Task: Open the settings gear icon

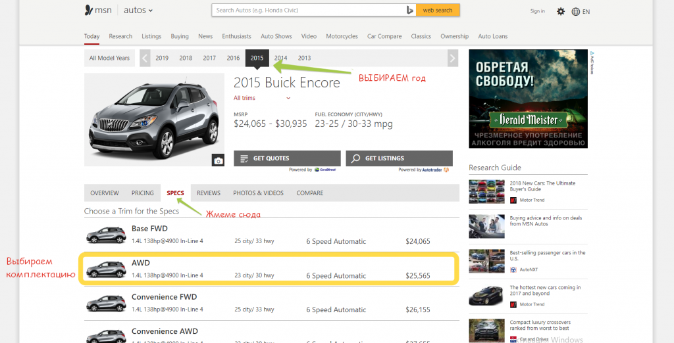Action: pyautogui.click(x=561, y=12)
